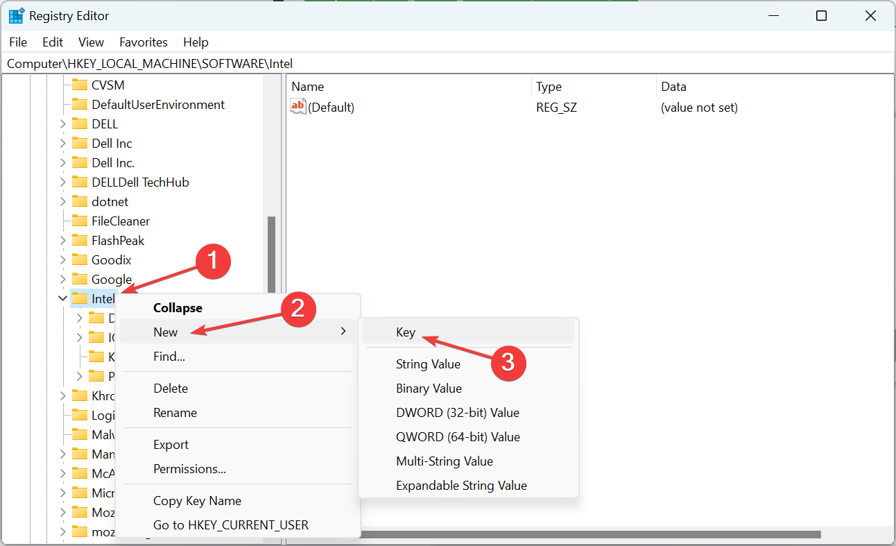Open the Edit menu
This screenshot has height=546, width=896.
pos(53,42)
